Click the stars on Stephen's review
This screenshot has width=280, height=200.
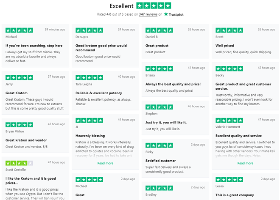(x=159, y=107)
